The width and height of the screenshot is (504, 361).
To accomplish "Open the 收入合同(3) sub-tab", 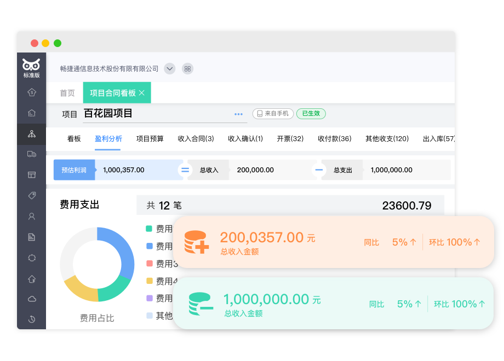I will coord(196,138).
